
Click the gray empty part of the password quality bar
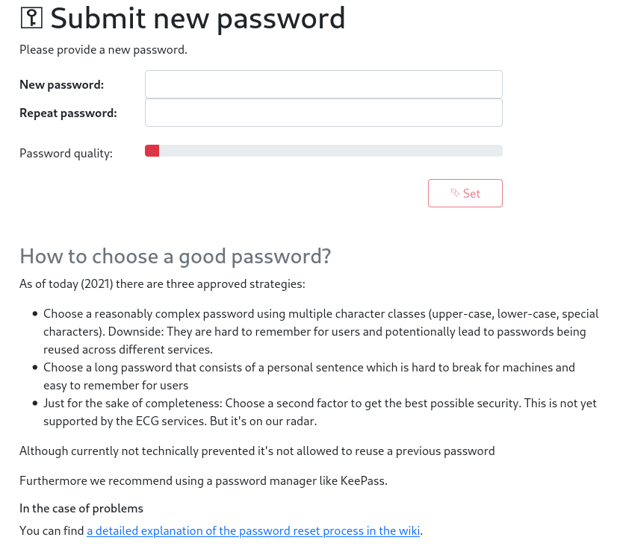pos(331,151)
